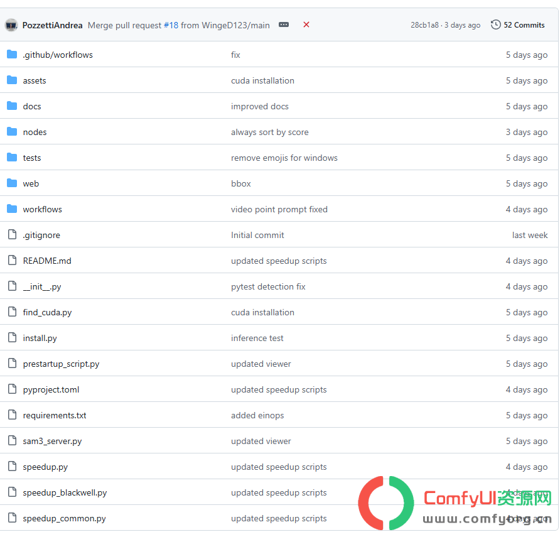Viewport: 560px width, 537px height.
Task: Open pyproject.toml file name
Action: pos(51,390)
